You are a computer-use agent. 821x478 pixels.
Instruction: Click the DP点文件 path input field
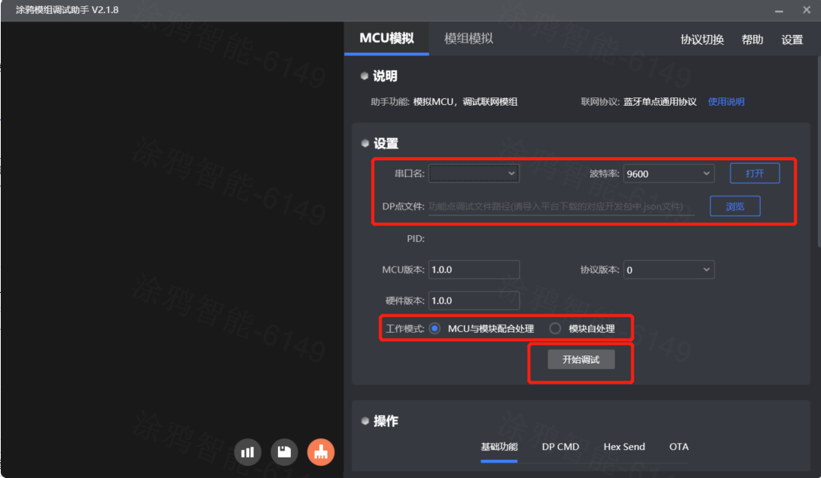(x=561, y=206)
